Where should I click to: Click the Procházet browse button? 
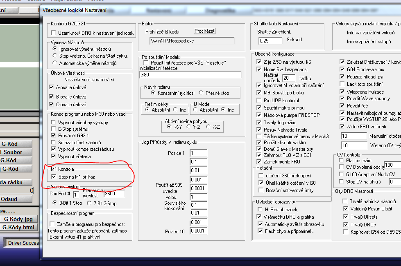click(x=204, y=31)
